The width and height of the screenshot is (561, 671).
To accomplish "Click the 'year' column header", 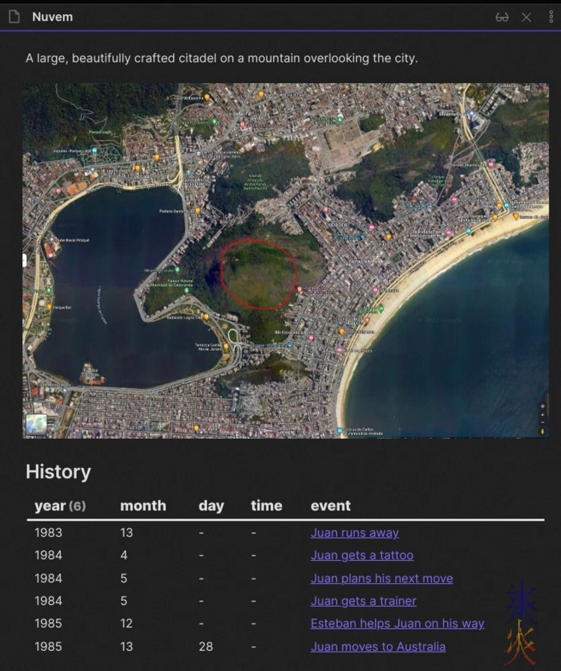I will click(x=50, y=506).
